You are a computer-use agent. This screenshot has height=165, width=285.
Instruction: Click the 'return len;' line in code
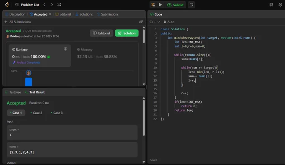click(184, 110)
